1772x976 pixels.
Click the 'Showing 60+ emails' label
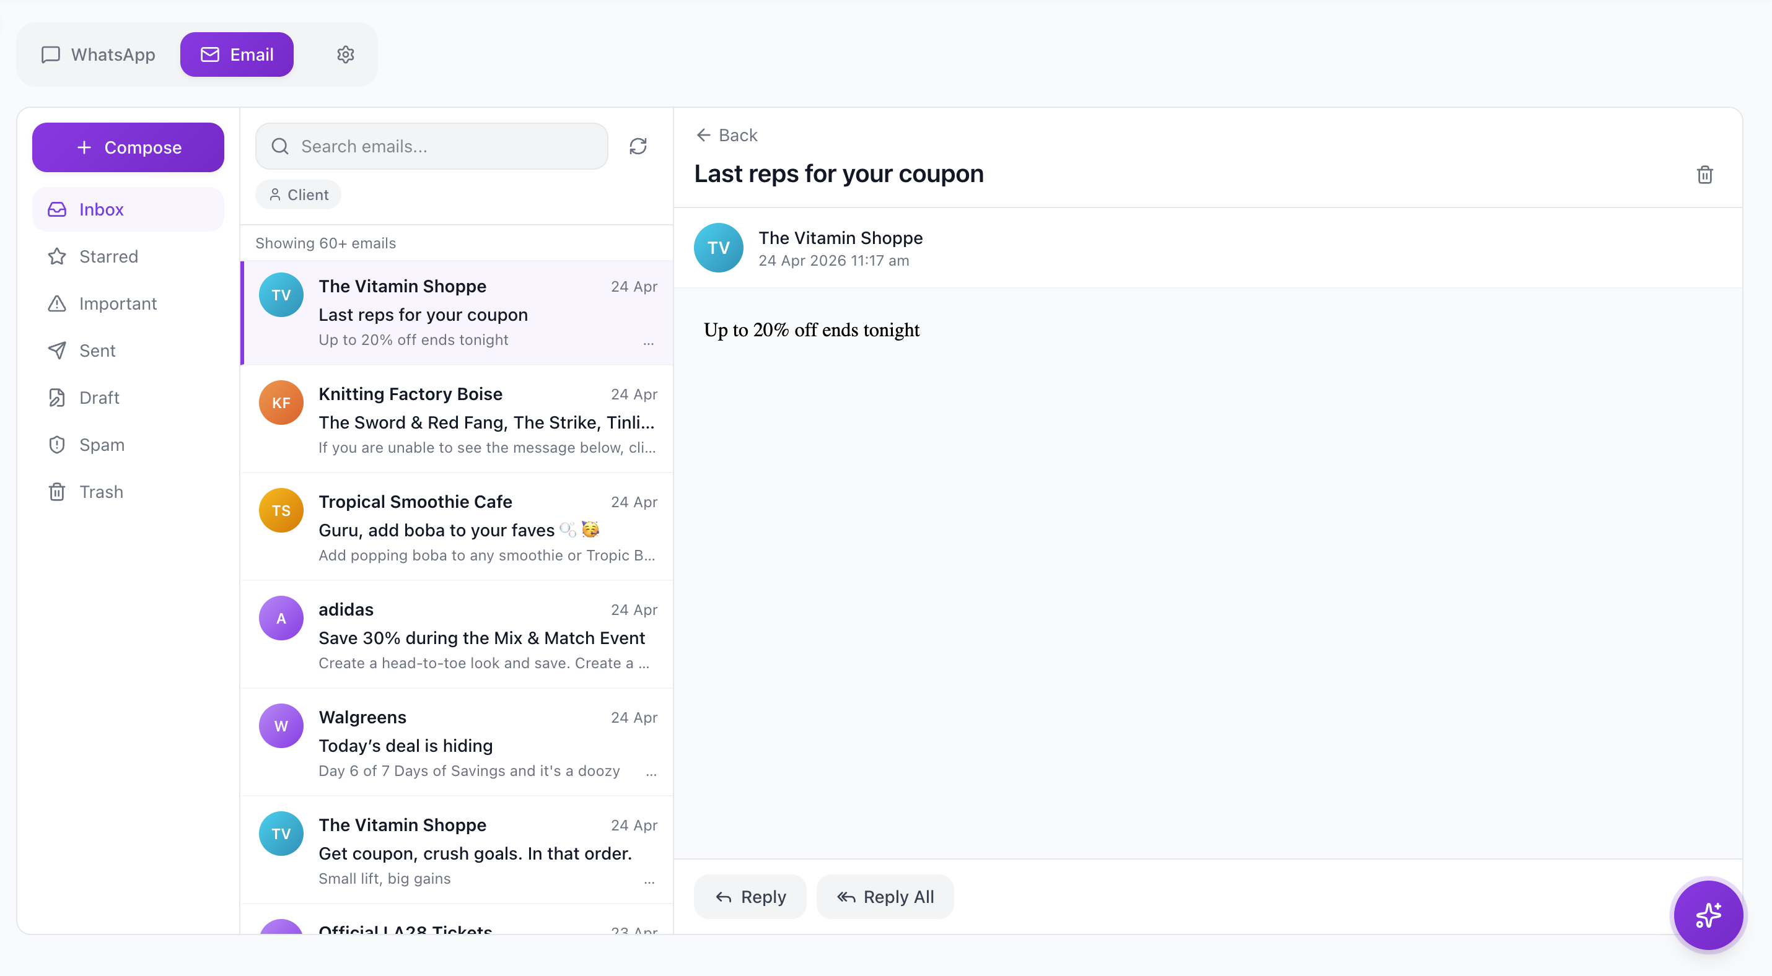pyautogui.click(x=325, y=243)
